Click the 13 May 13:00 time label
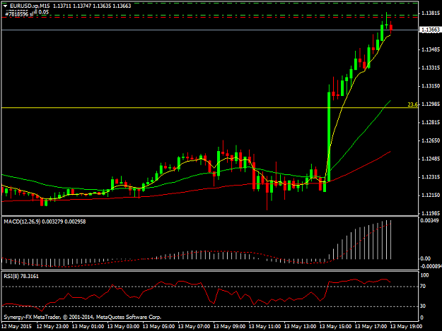This screenshot has width=442, height=331. (x=300, y=327)
